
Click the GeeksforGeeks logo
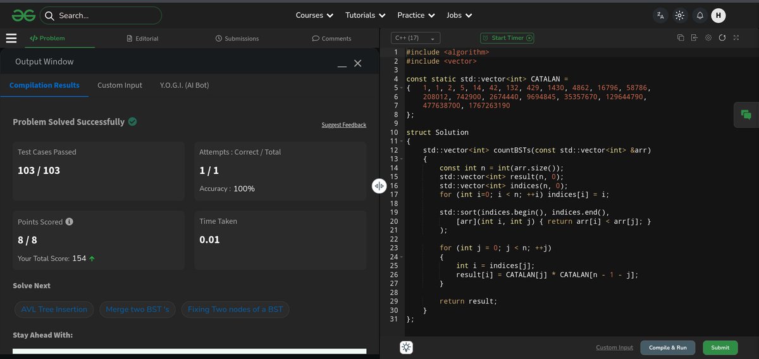23,15
